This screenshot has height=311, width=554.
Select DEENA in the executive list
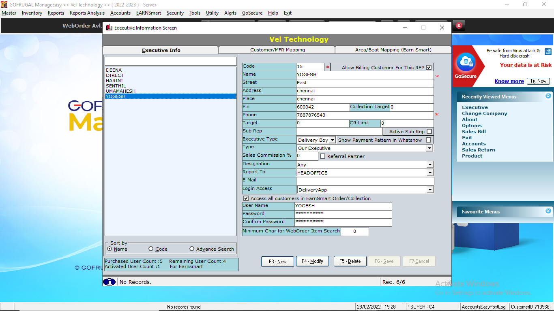coord(114,70)
